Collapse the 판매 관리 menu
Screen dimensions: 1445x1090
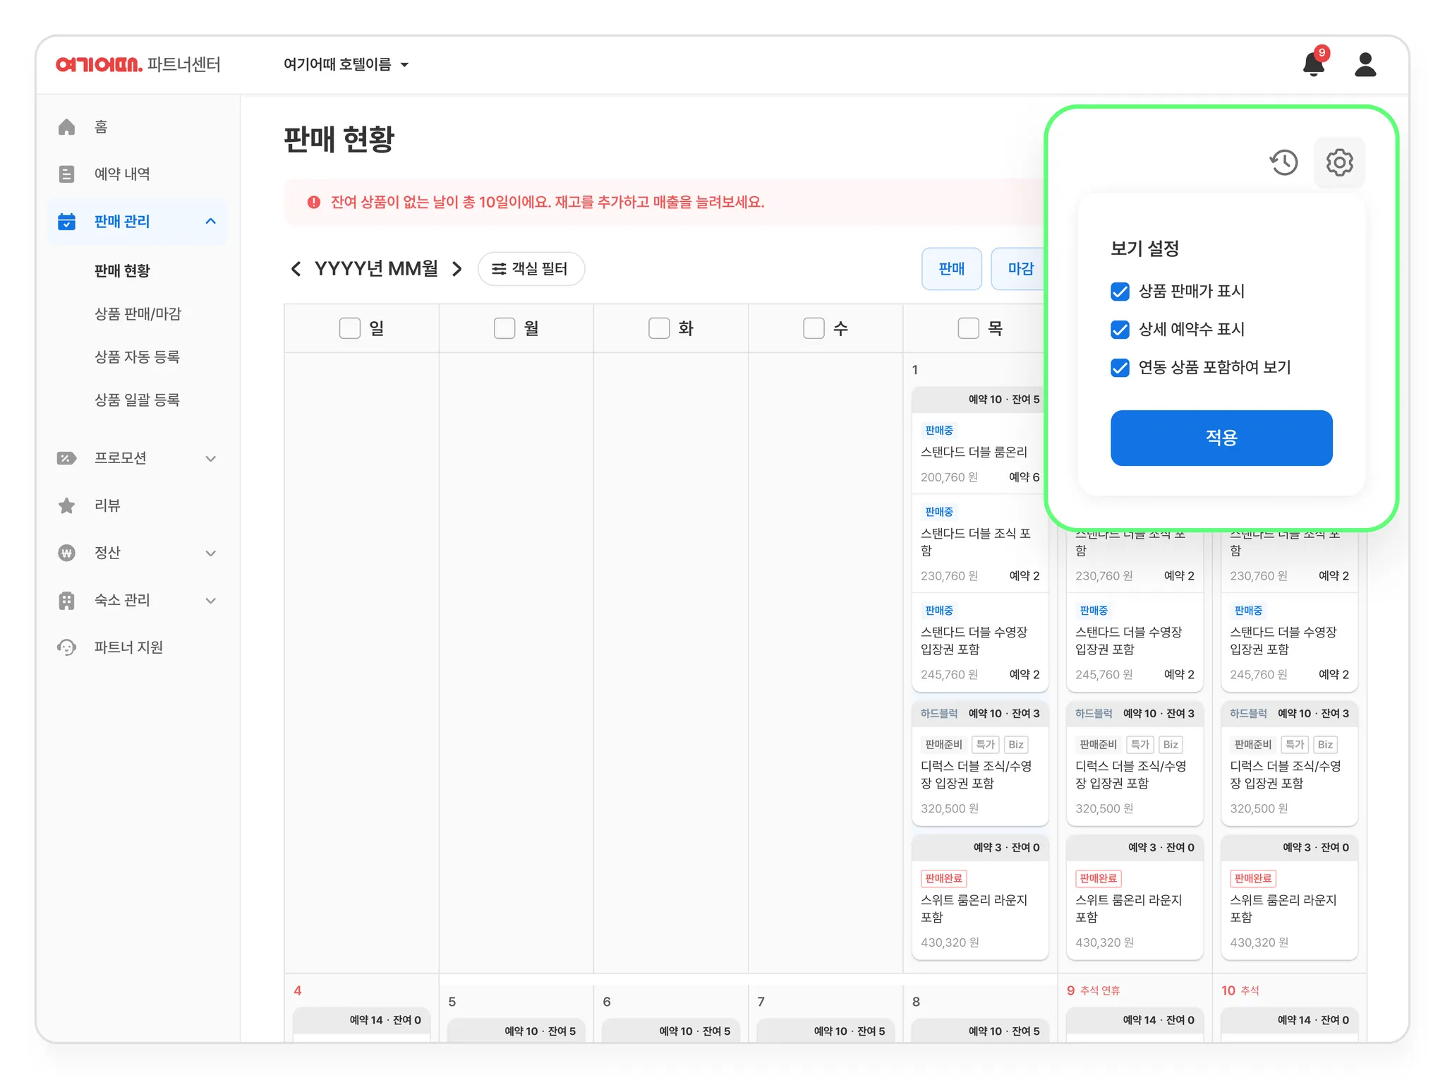210,222
